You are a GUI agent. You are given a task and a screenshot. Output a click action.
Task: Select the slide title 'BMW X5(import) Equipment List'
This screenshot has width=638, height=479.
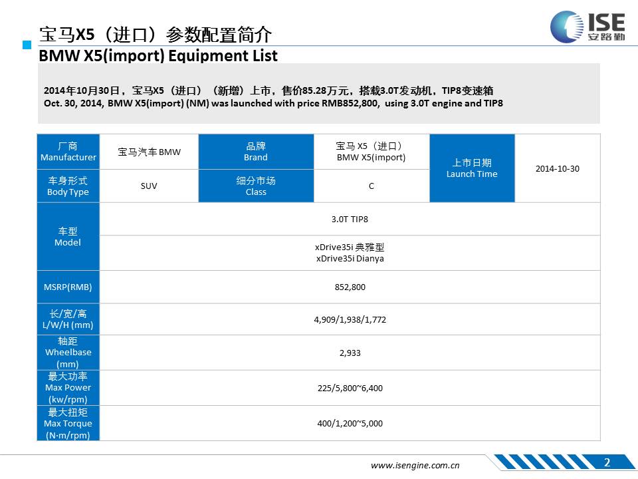(x=158, y=56)
